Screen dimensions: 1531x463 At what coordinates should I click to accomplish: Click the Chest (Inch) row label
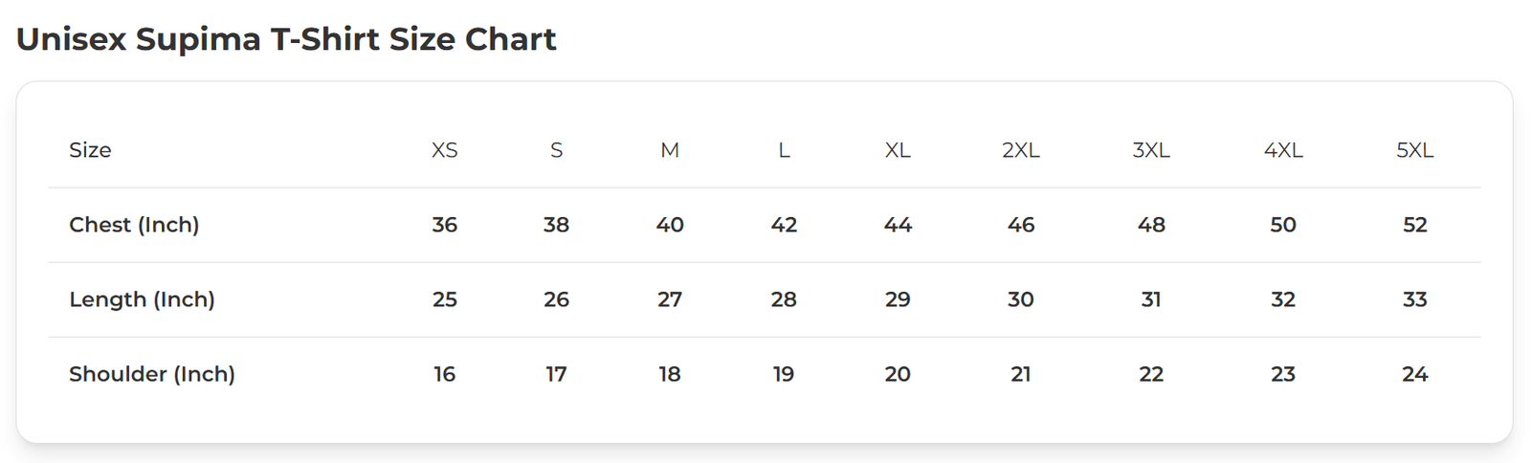[x=134, y=225]
